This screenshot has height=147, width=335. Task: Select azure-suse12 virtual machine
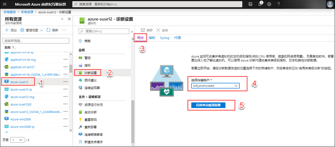click(x=19, y=82)
